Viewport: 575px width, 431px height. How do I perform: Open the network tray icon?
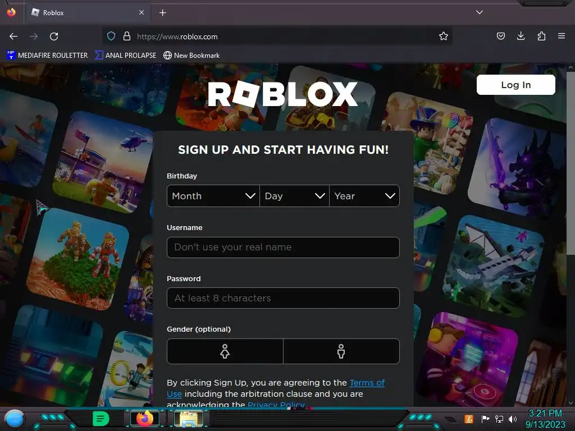(x=499, y=419)
